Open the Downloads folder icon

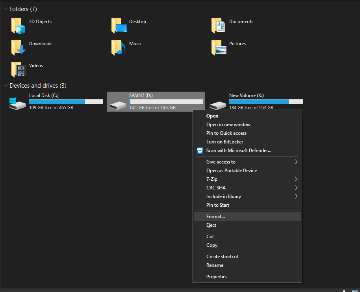pyautogui.click(x=18, y=48)
